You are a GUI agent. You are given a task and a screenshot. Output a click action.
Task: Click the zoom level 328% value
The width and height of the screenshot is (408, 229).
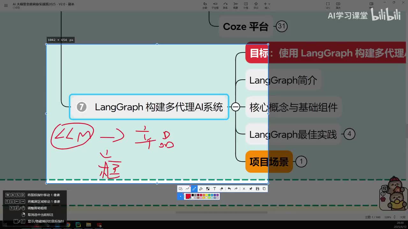tap(388, 217)
